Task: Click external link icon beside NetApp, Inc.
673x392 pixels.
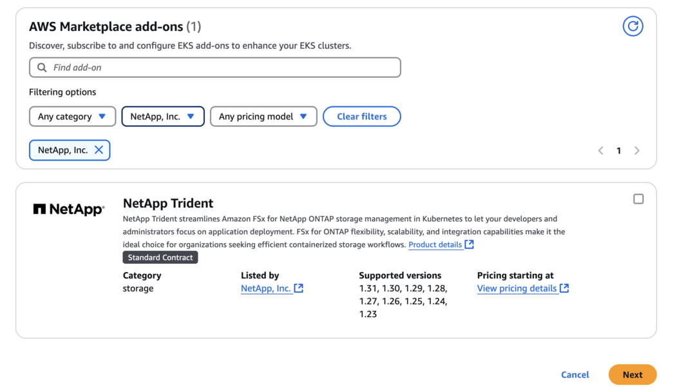Action: [299, 288]
